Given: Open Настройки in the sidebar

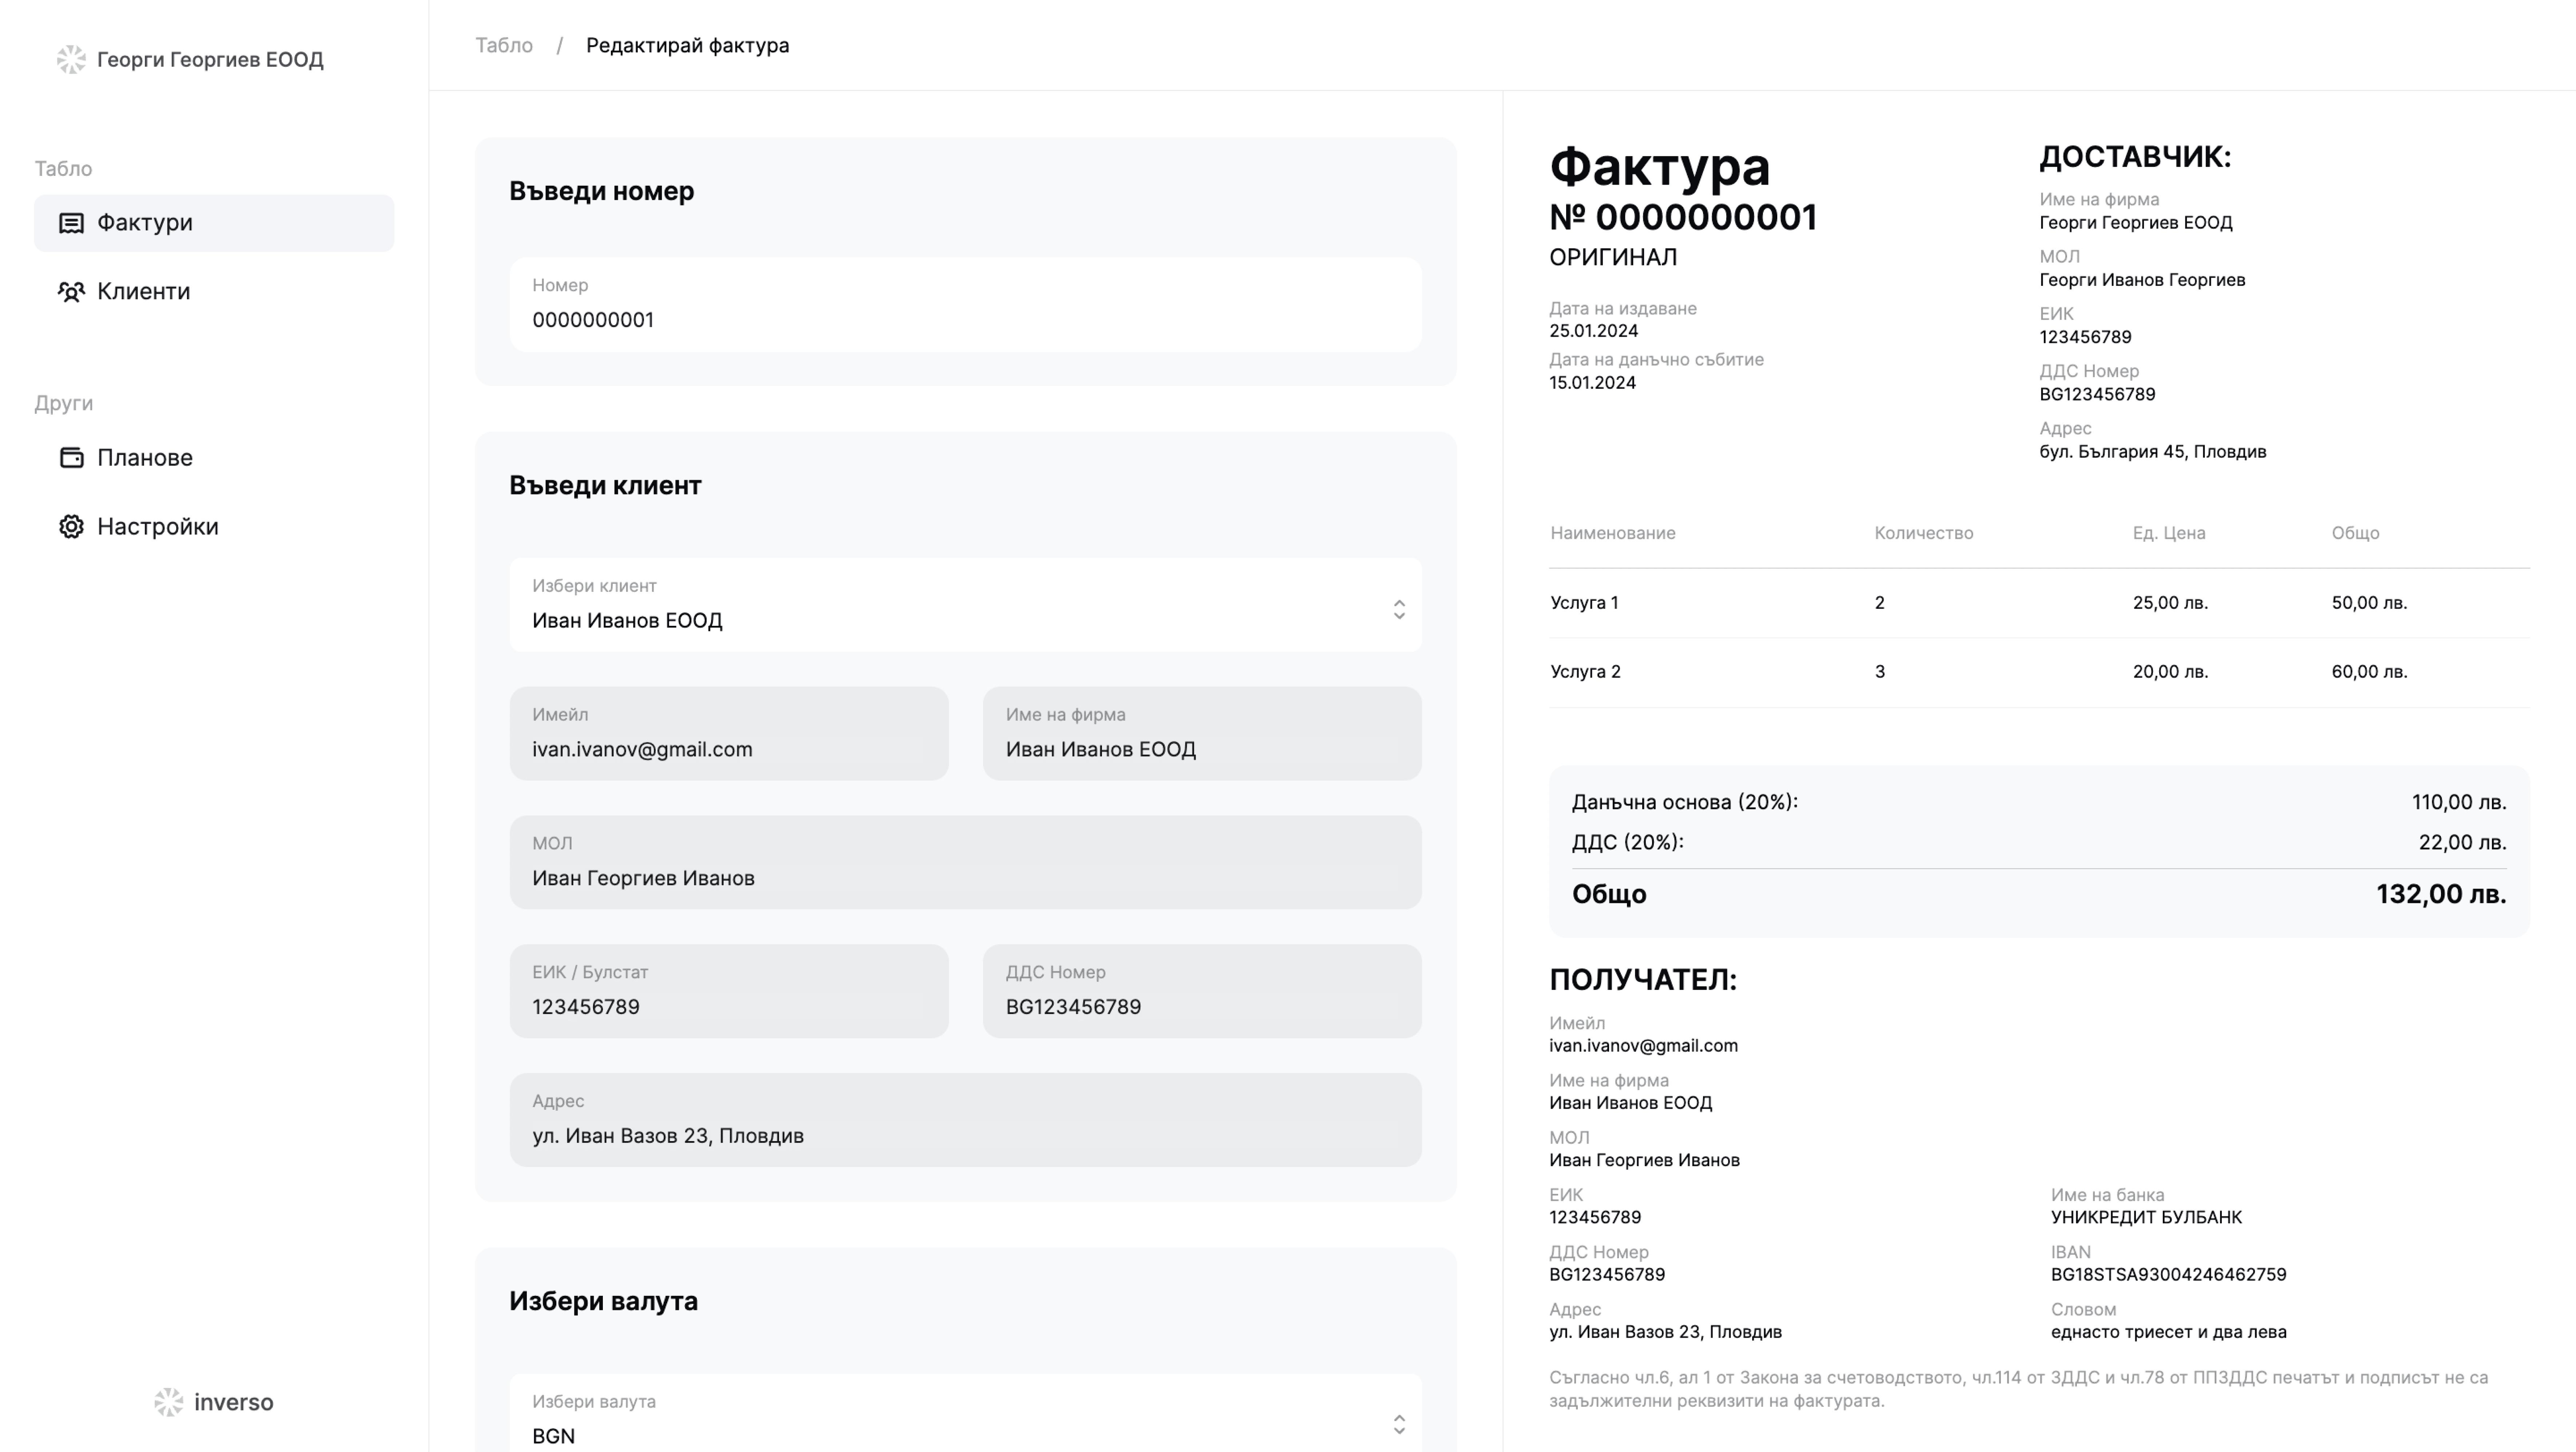Looking at the screenshot, I should [x=214, y=527].
